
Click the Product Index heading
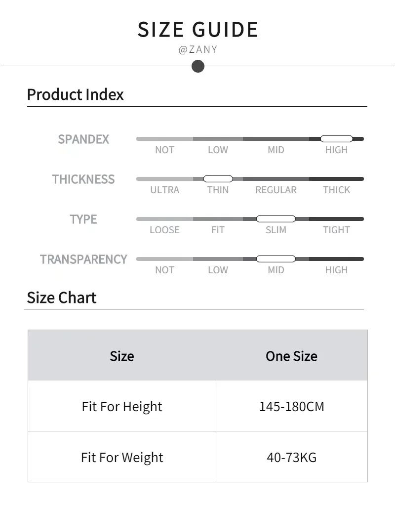[75, 94]
